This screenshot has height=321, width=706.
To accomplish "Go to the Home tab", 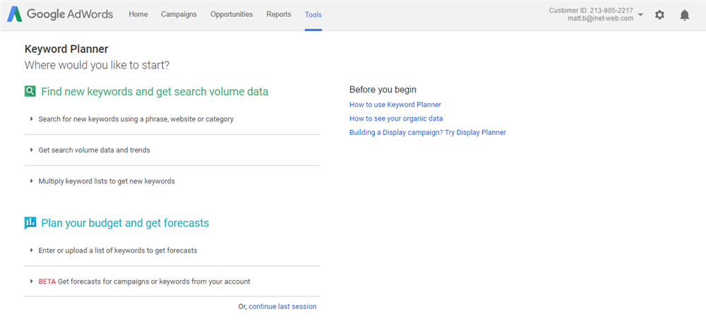I will click(138, 14).
